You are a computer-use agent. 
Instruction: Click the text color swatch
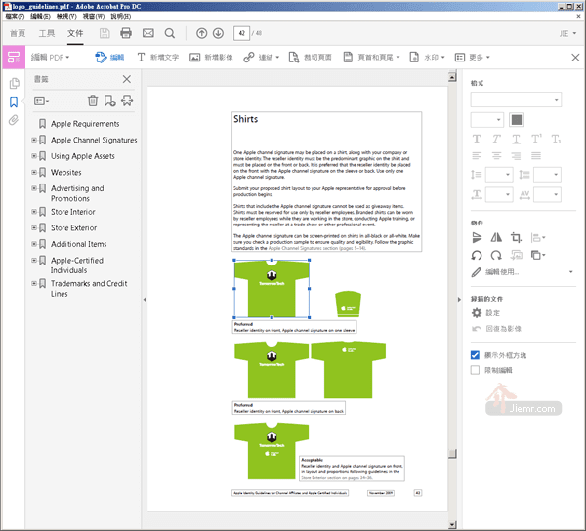tap(517, 120)
